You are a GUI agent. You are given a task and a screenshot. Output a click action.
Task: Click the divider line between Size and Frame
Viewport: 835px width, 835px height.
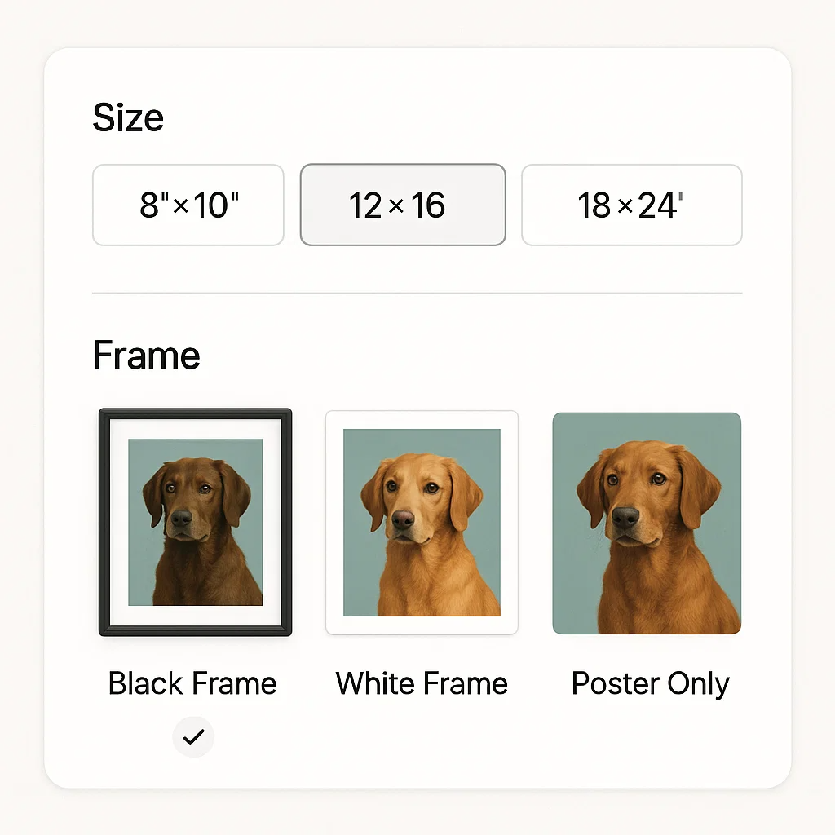pos(417,293)
